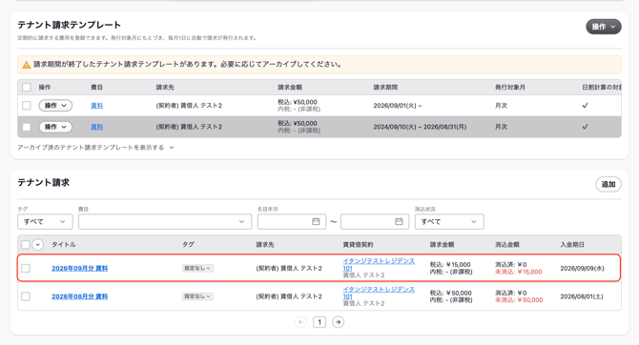Go to previous page arrow

(x=300, y=322)
